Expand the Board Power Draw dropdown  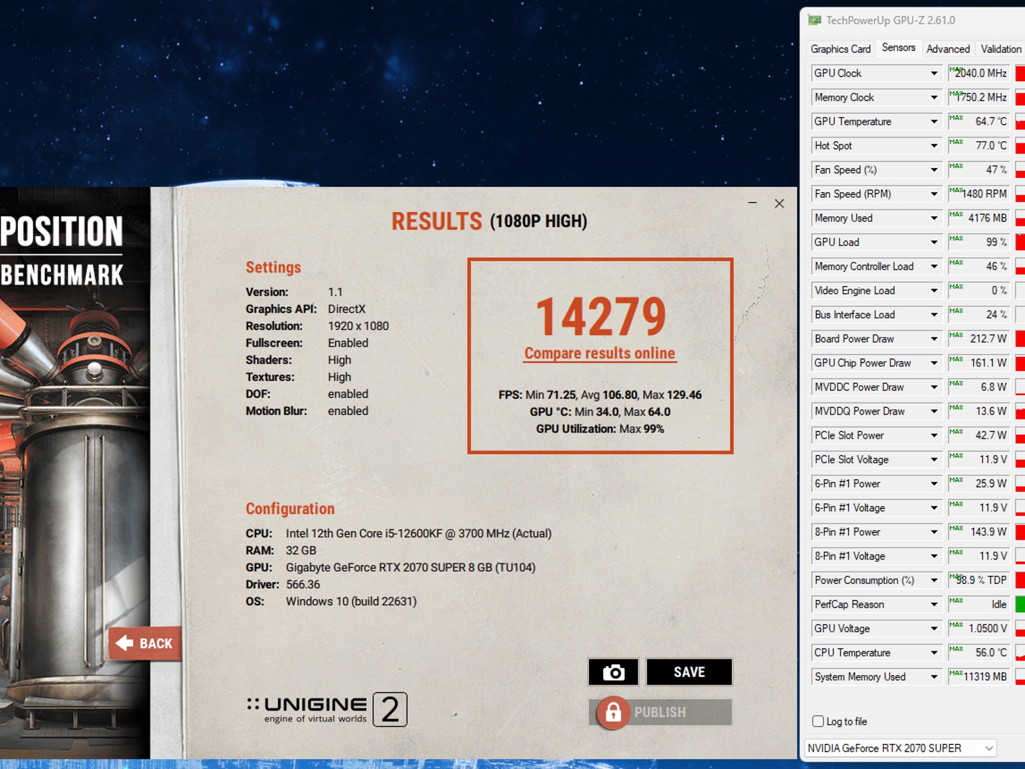[x=934, y=339]
